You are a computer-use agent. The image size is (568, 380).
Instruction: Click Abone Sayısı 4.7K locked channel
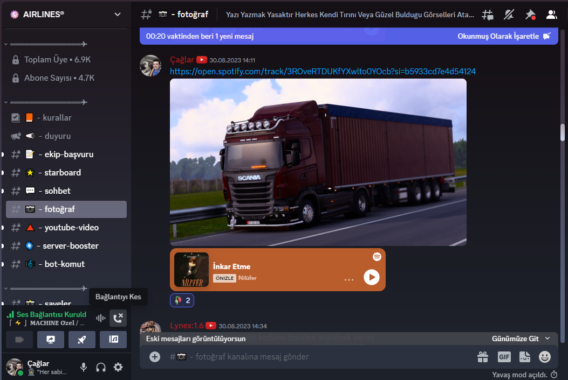66,78
